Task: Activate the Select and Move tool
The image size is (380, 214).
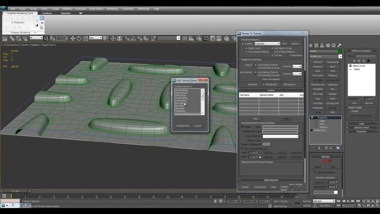Action: click(x=72, y=38)
